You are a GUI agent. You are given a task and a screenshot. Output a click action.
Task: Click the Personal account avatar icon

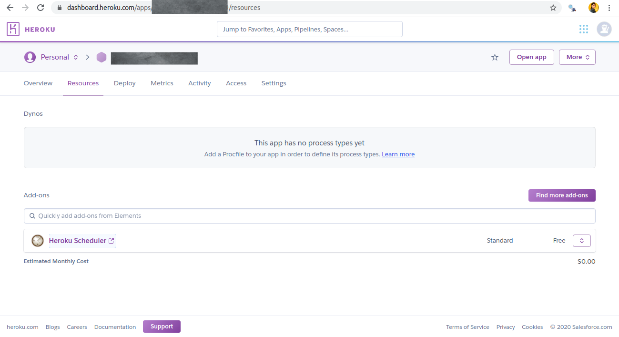30,57
